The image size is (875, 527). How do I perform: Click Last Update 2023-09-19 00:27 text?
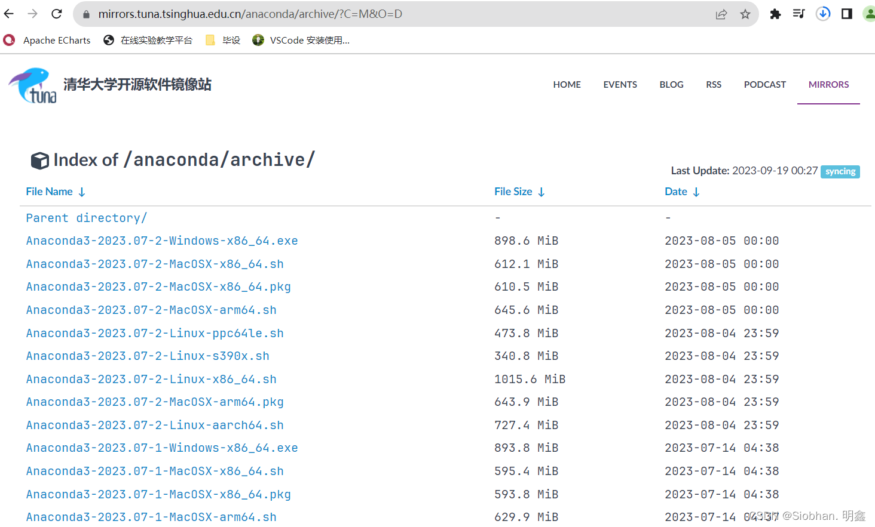pos(744,171)
